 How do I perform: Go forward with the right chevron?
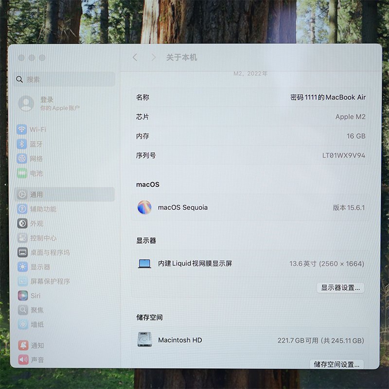[x=154, y=57]
